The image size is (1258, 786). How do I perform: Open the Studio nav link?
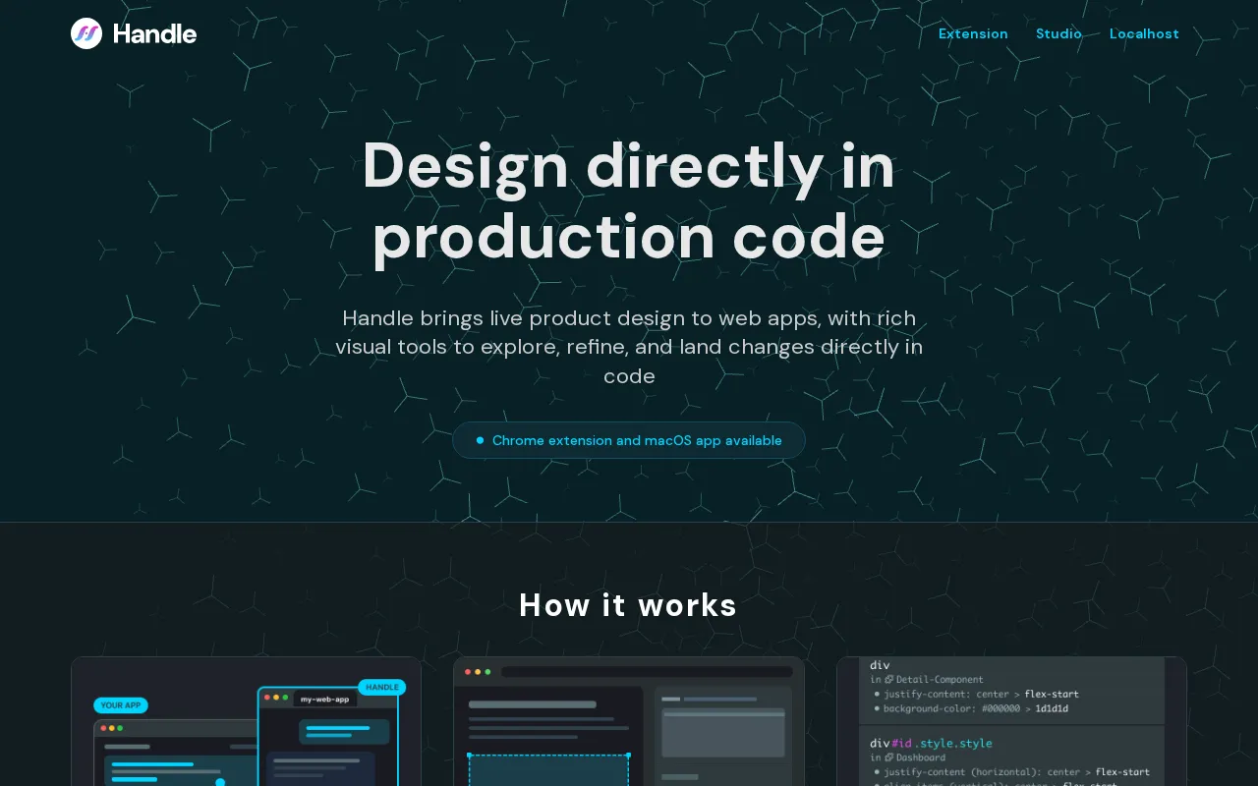(1058, 33)
